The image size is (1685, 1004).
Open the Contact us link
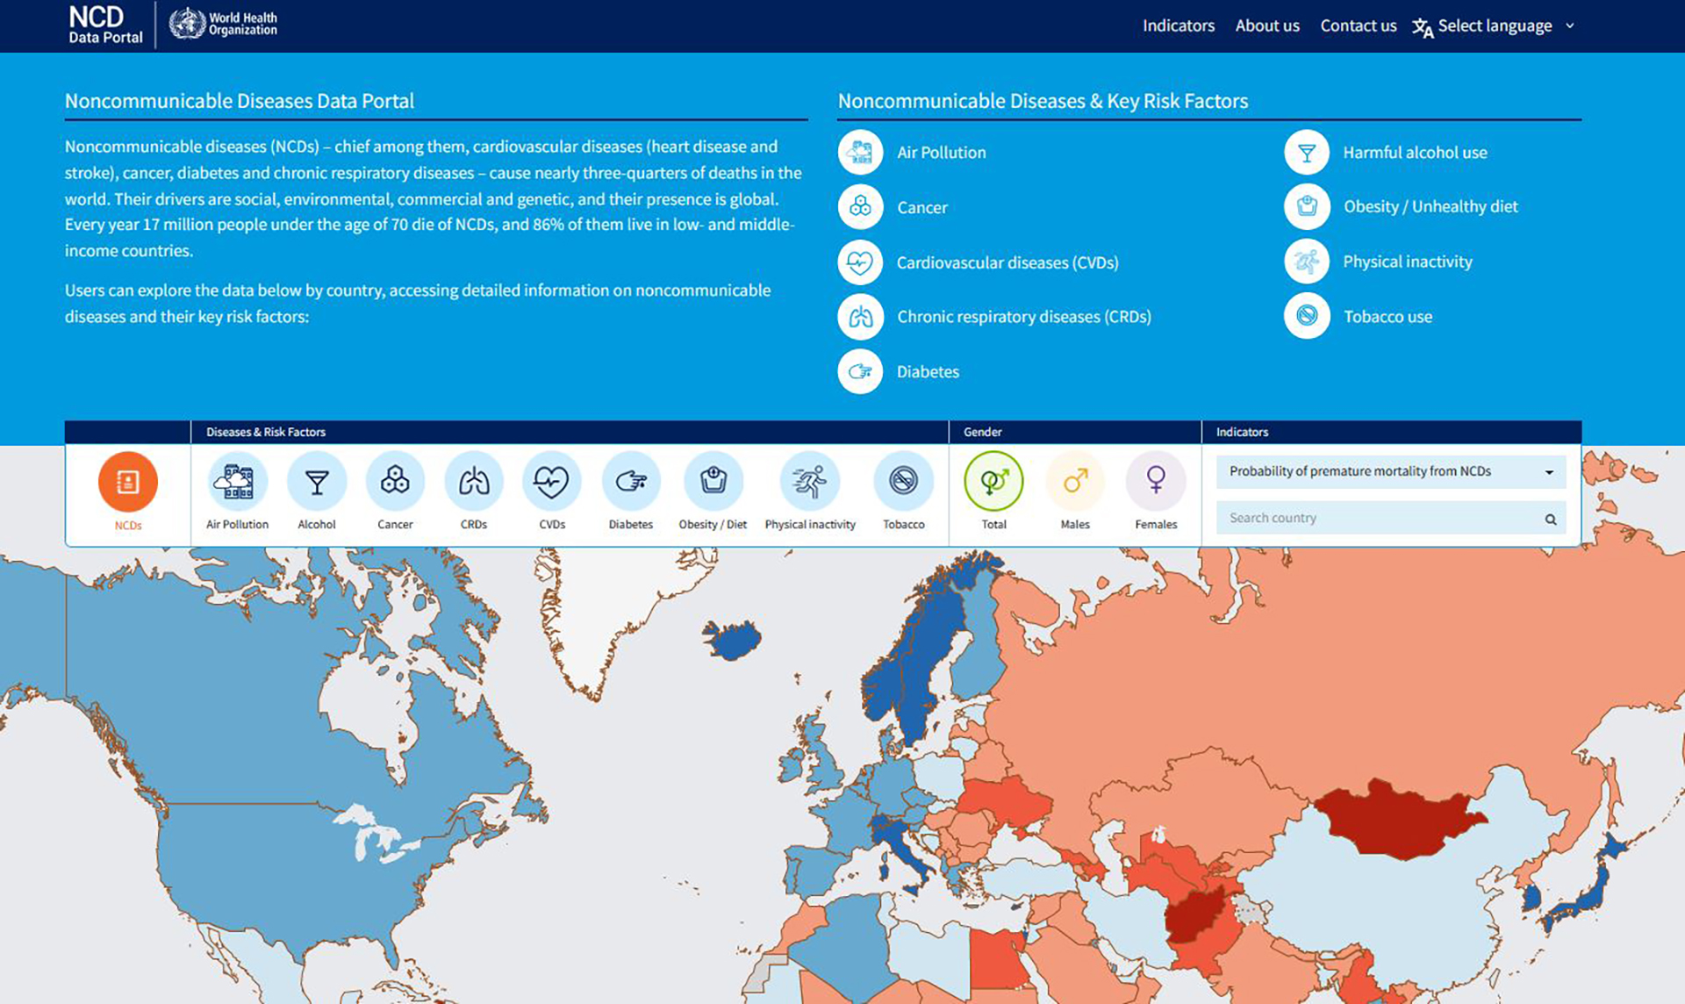tap(1358, 26)
